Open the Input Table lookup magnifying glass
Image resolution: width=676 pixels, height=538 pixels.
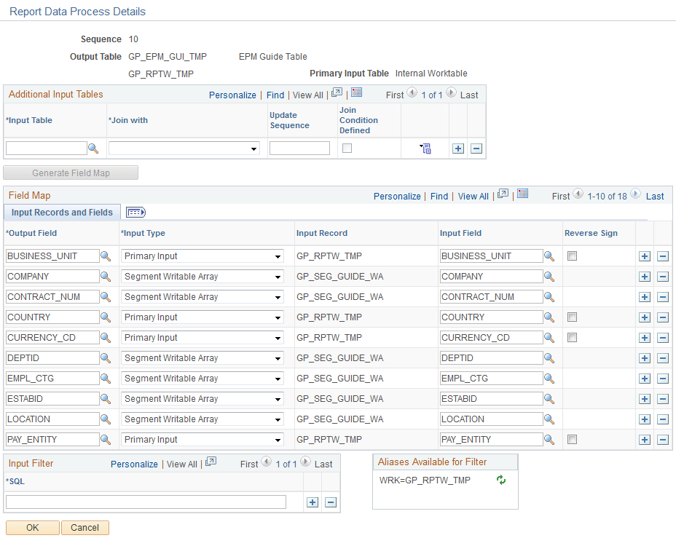click(93, 148)
